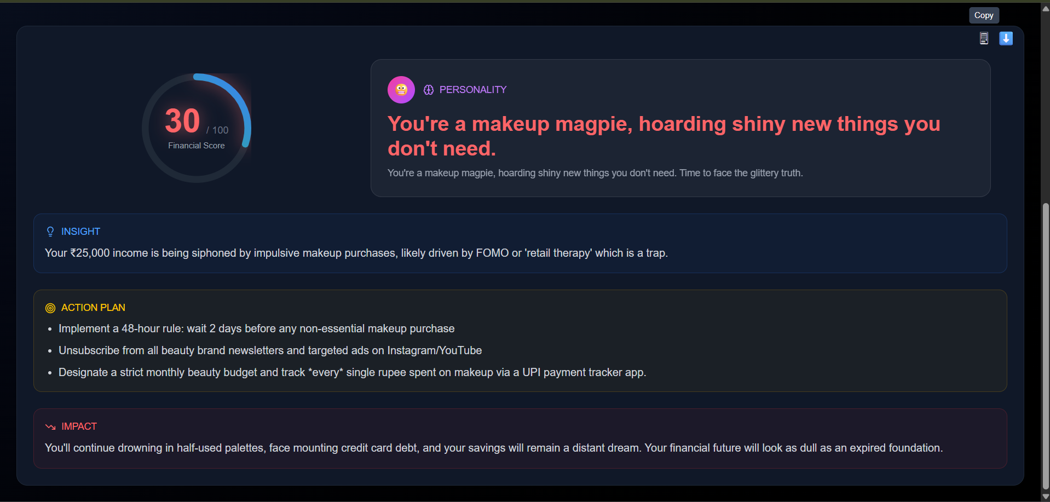1050x502 pixels.
Task: Click the score number 30
Action: coord(182,121)
